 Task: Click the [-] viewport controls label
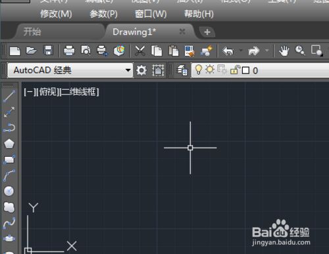tap(29, 92)
